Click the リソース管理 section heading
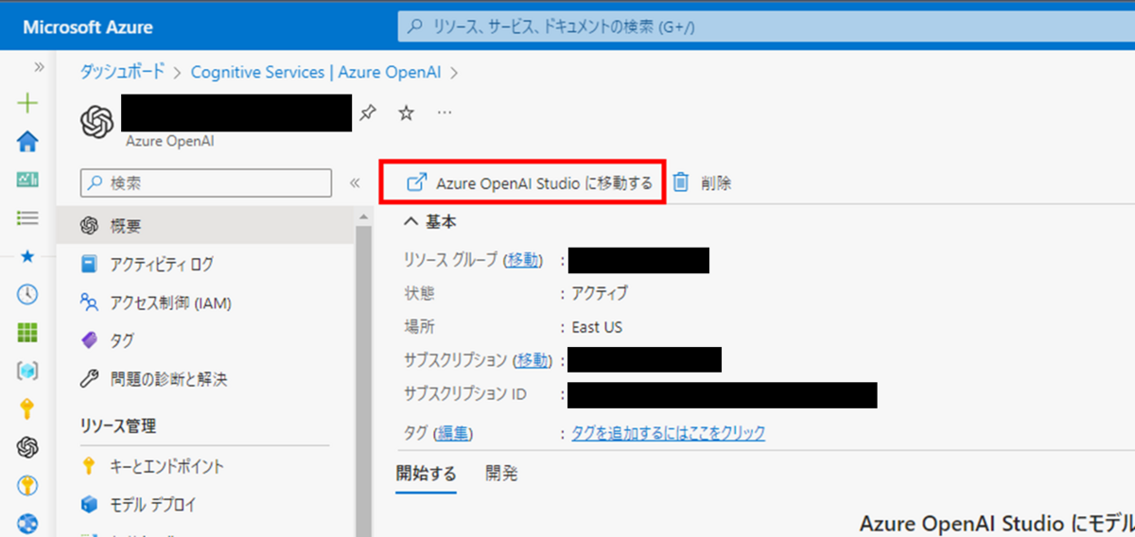Image resolution: width=1135 pixels, height=537 pixels. tap(118, 425)
